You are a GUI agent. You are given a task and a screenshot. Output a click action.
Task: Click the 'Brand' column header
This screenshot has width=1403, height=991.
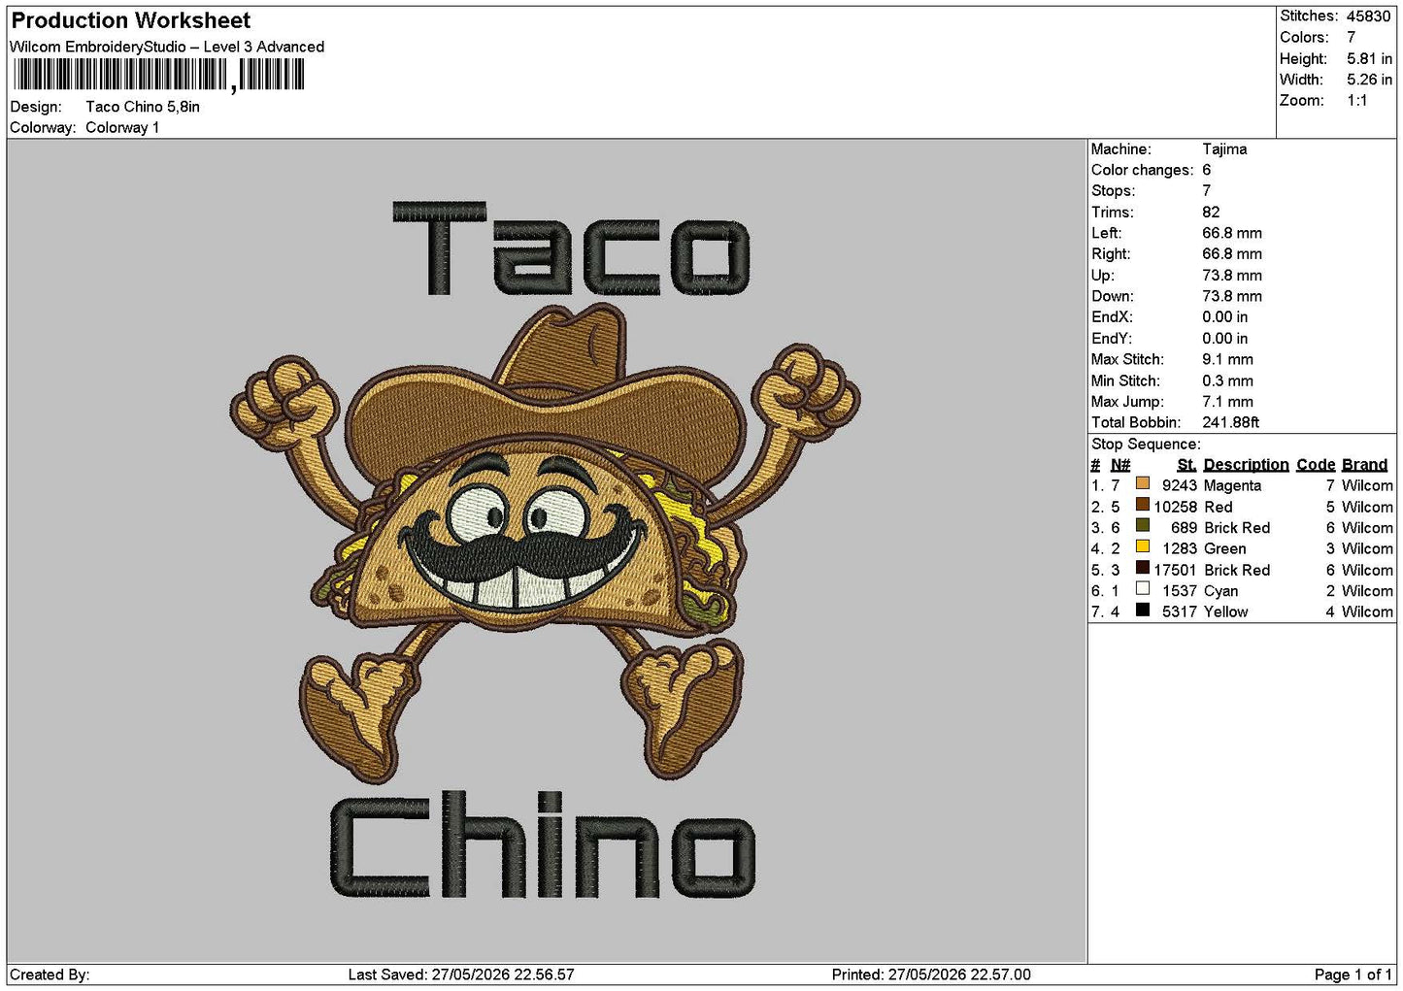(1365, 465)
